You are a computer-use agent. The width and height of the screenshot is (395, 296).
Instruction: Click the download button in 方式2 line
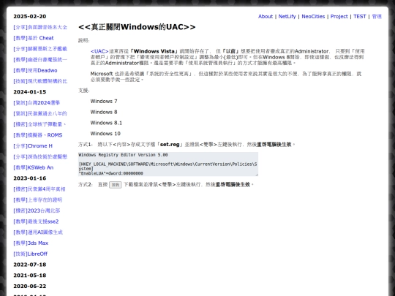point(116,185)
